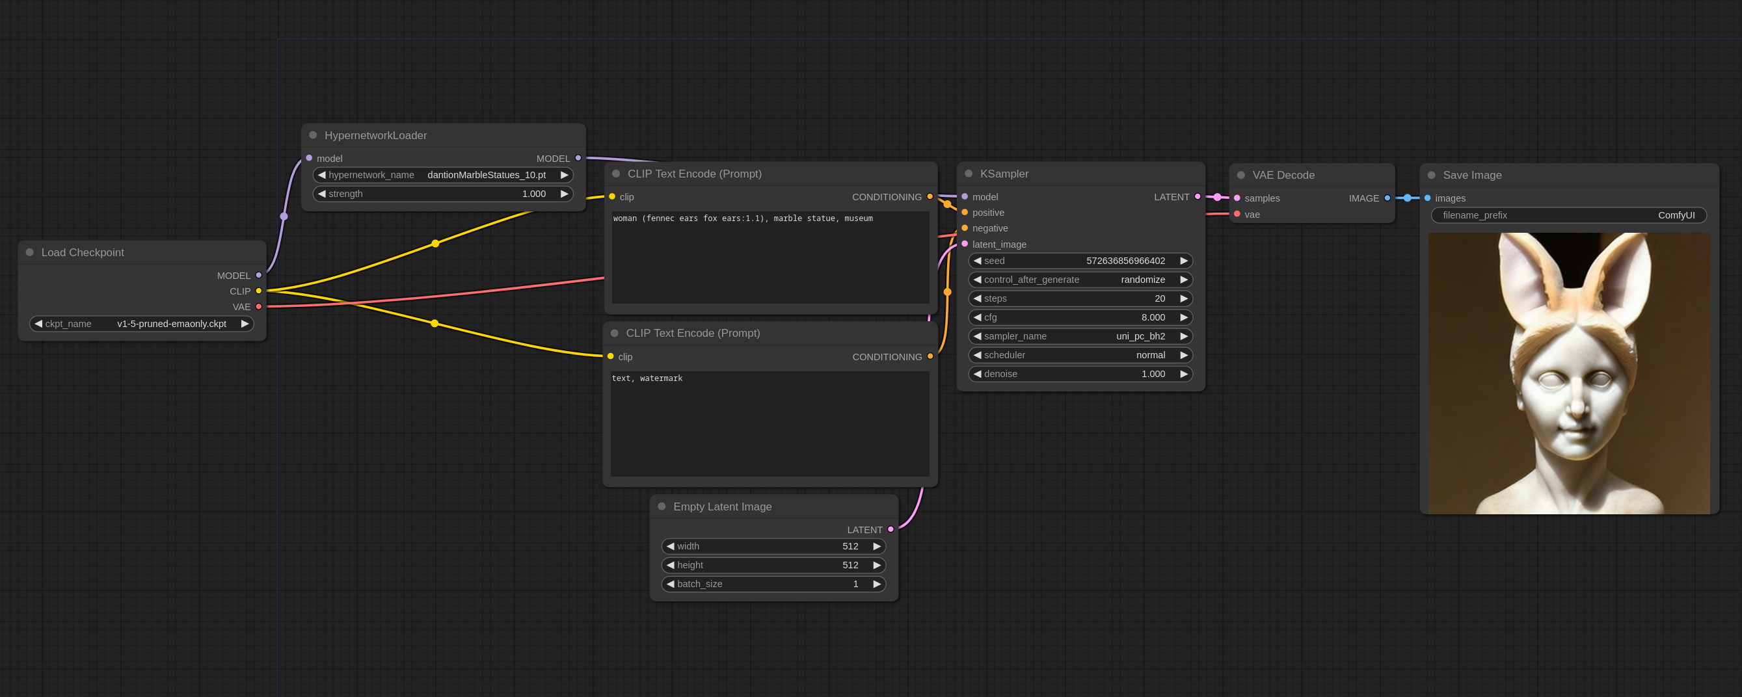
Task: Click the negative input port on KSampler
Action: point(965,228)
